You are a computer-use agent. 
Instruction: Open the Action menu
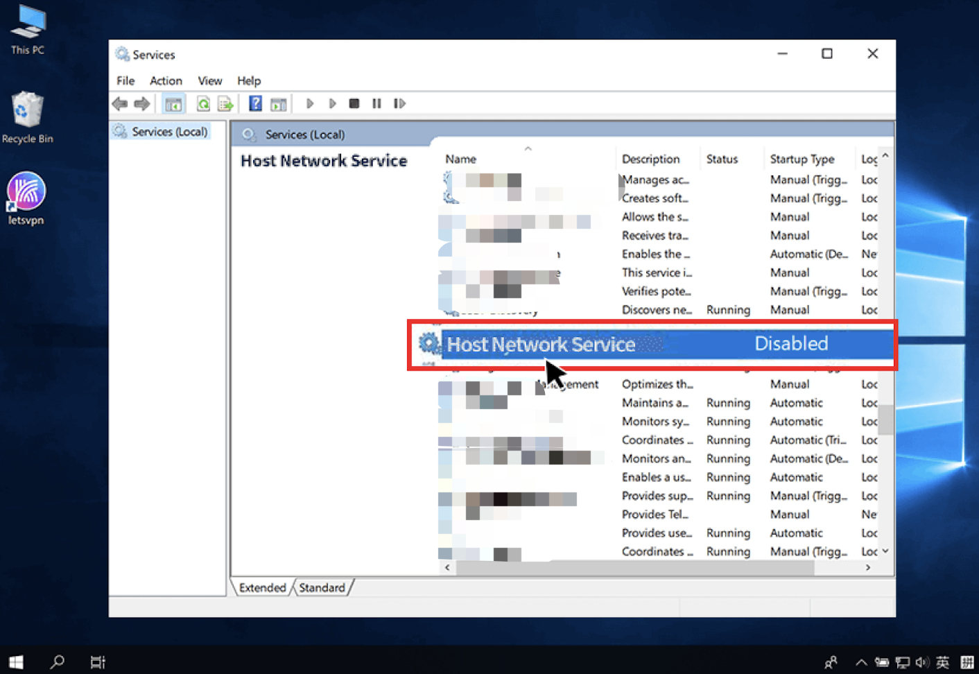pyautogui.click(x=166, y=80)
